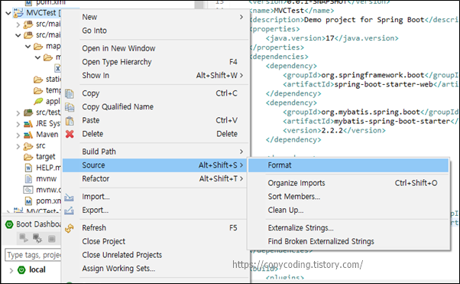
Task: Collapse the MVCTest project node
Action: click(8, 13)
